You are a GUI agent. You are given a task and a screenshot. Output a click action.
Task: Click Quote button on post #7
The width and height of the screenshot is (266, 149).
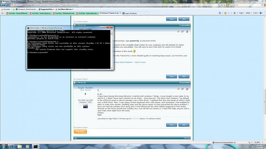(172, 77)
